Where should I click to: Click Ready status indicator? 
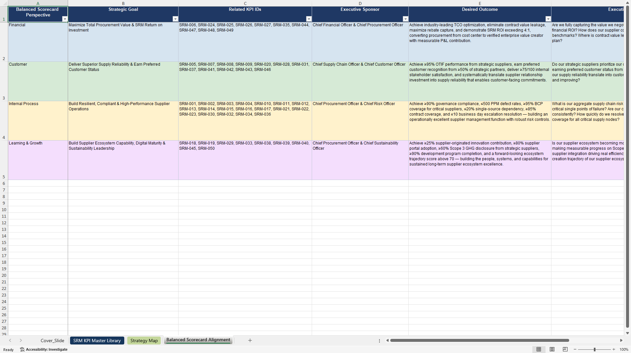pyautogui.click(x=8, y=349)
